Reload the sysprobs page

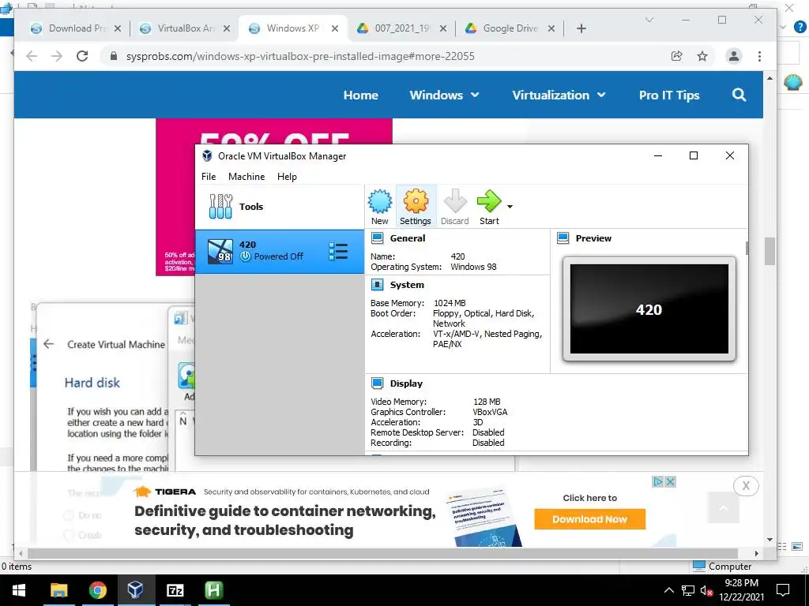point(82,56)
